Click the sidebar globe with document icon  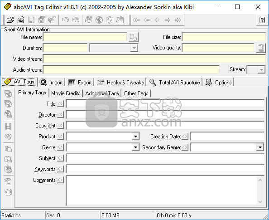coord(8,114)
